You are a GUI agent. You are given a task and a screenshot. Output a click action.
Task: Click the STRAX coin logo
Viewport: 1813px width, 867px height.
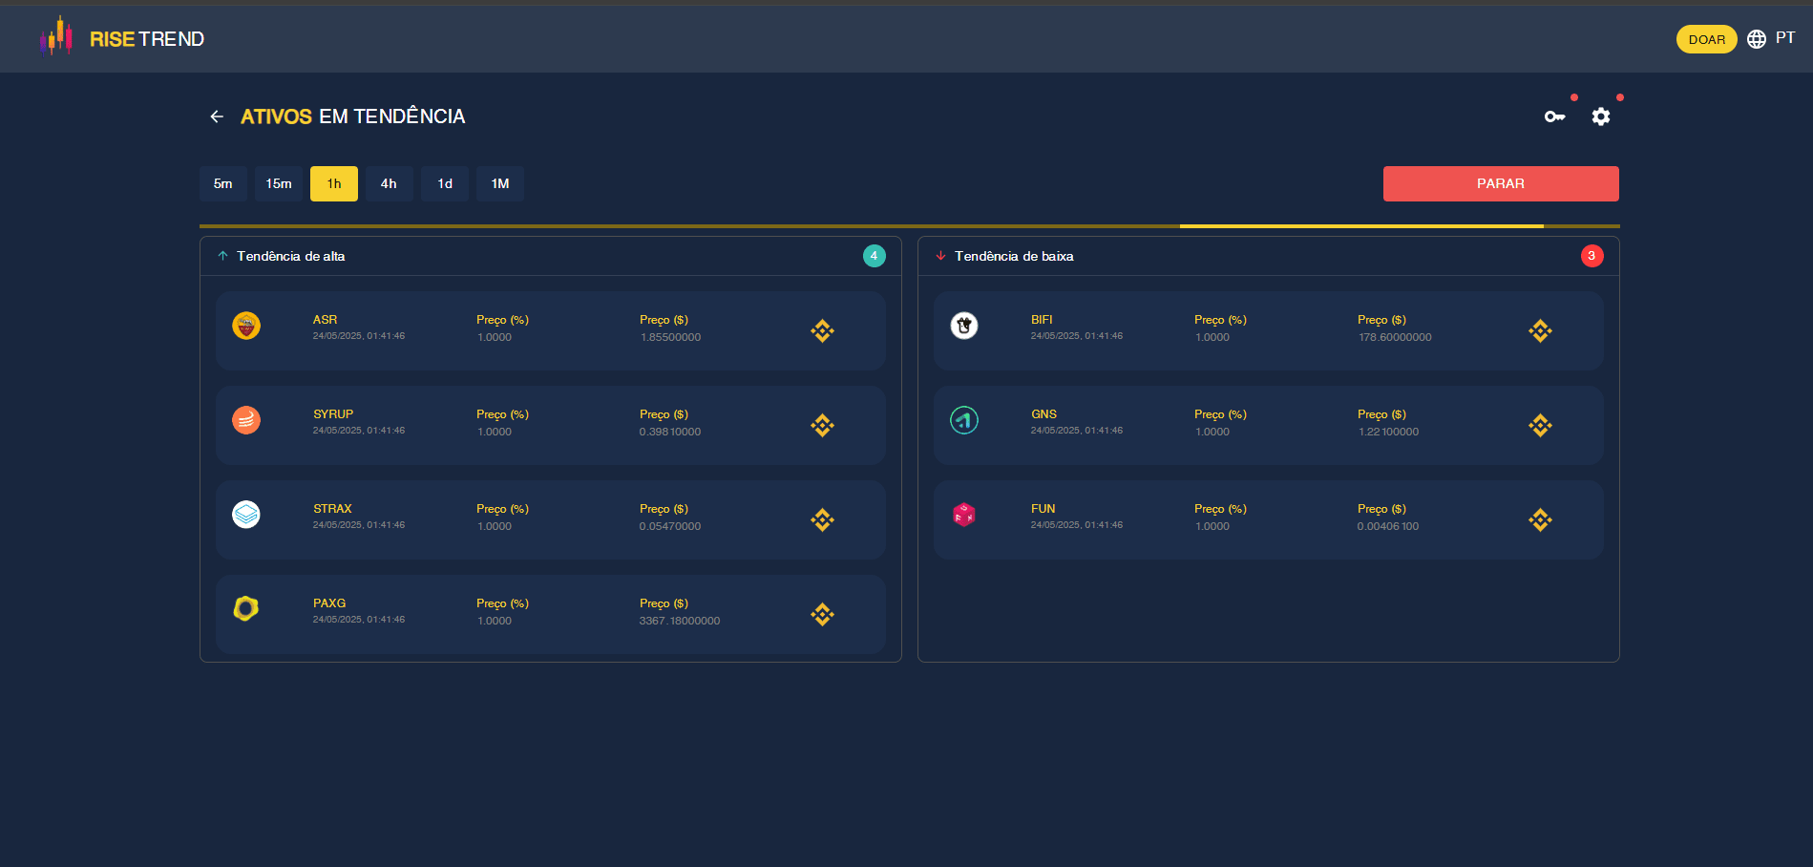246,515
